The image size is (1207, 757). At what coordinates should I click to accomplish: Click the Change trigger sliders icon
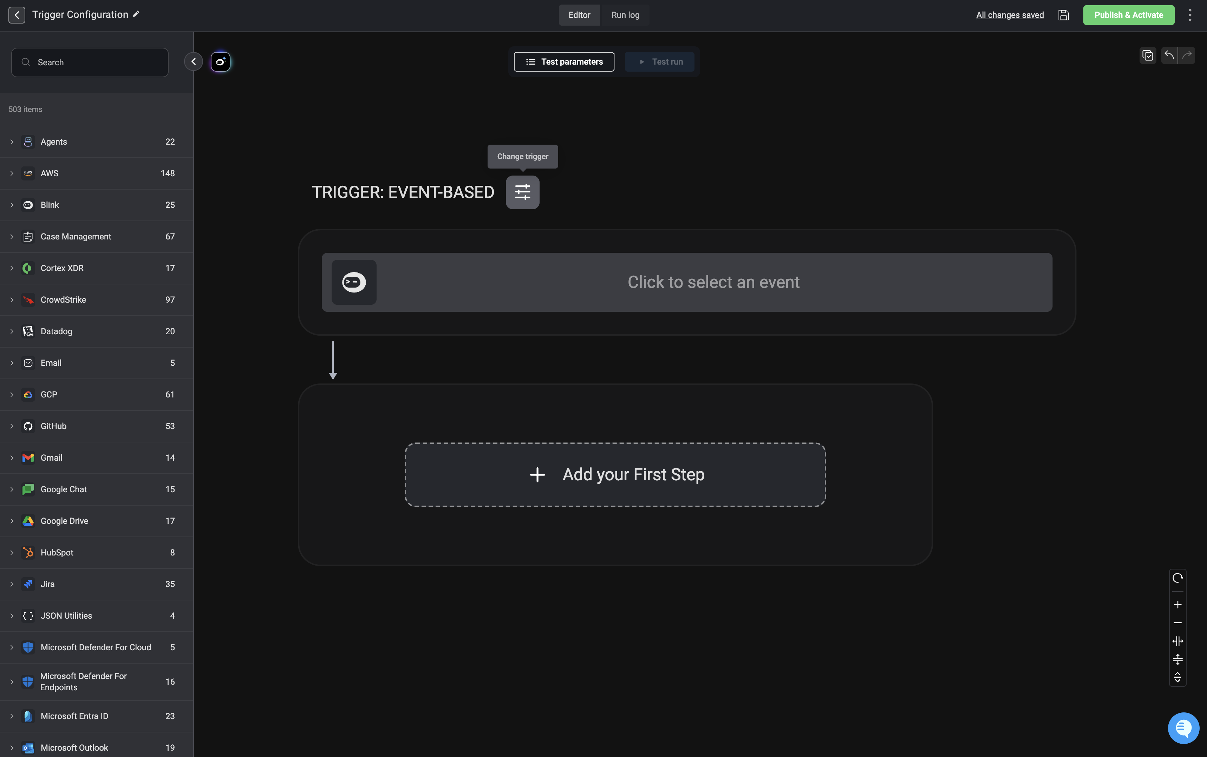point(522,192)
